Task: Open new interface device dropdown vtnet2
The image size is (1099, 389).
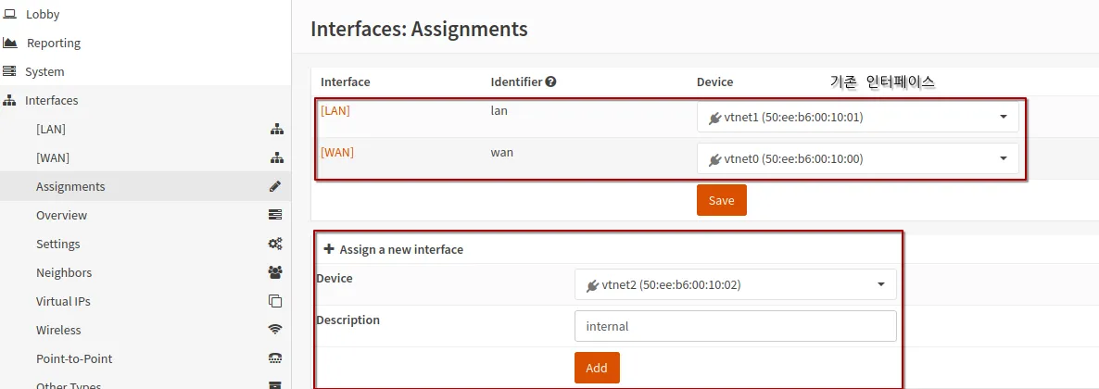Action: coord(735,284)
